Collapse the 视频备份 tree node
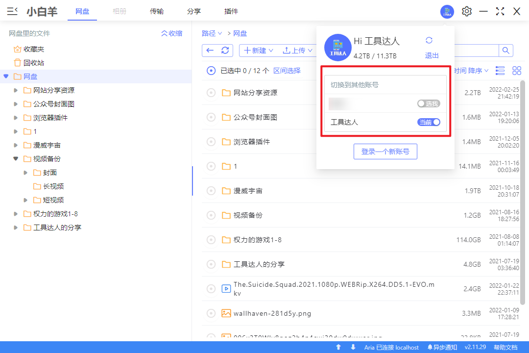This screenshot has height=353, width=529. tap(16, 159)
